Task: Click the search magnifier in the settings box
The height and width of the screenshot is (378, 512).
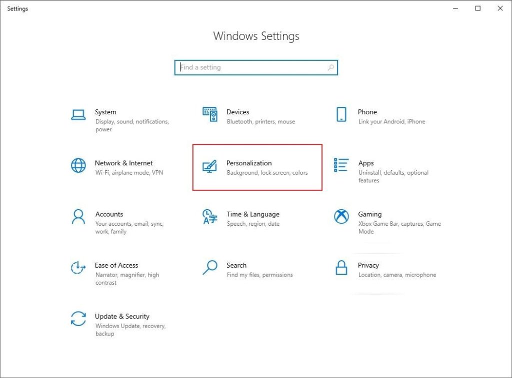Action: pos(330,67)
